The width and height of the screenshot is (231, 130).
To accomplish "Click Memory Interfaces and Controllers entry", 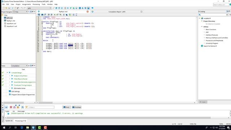I will [217, 38].
